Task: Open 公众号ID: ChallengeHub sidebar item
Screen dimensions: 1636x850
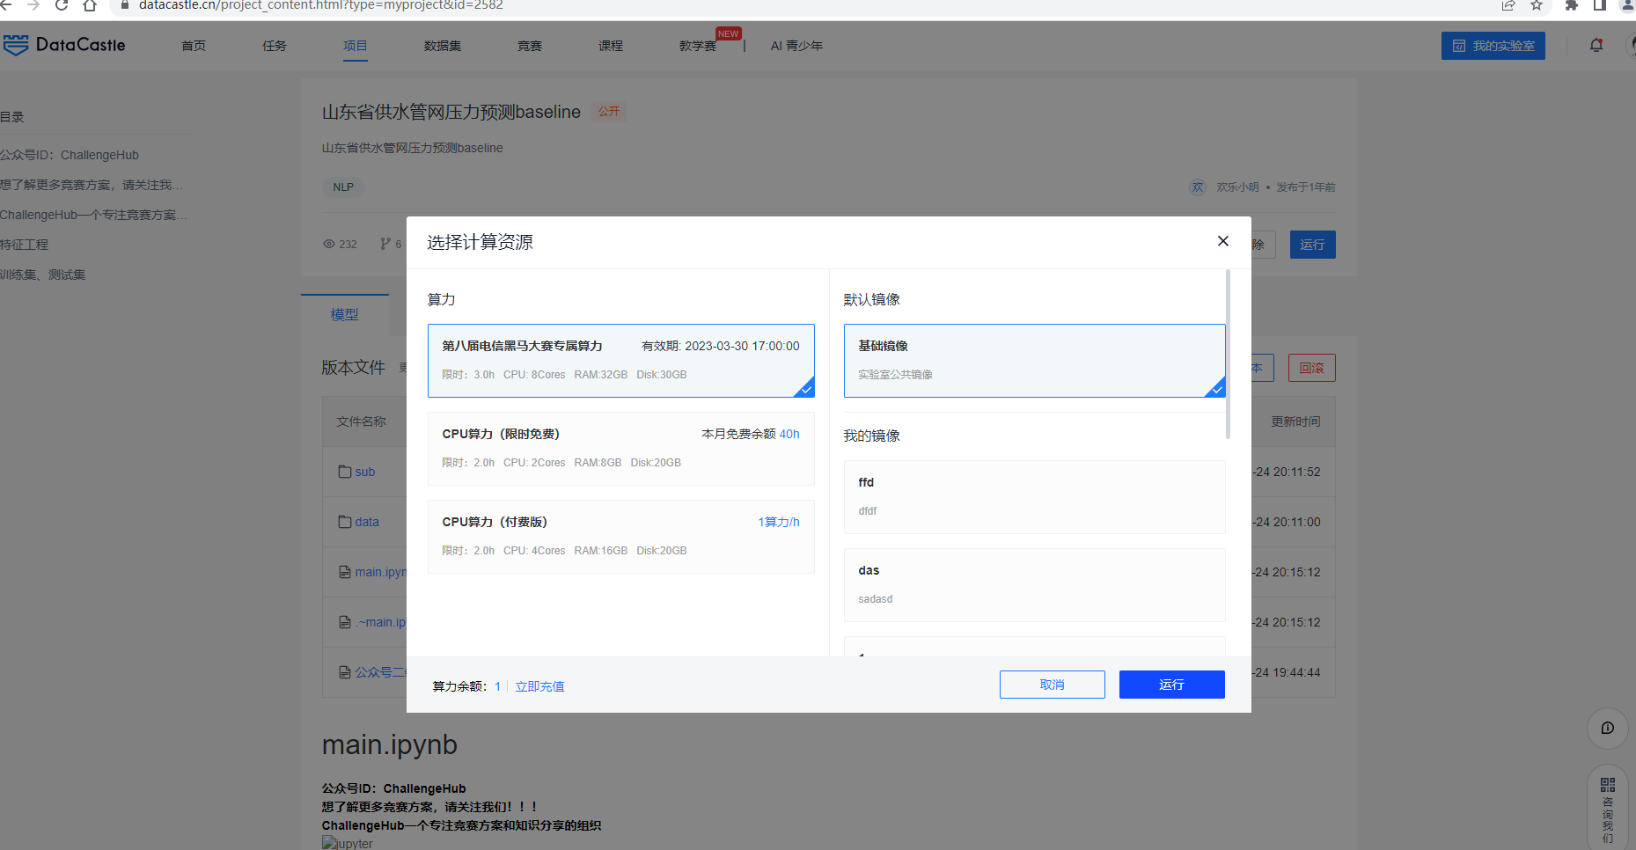Action: [70, 155]
